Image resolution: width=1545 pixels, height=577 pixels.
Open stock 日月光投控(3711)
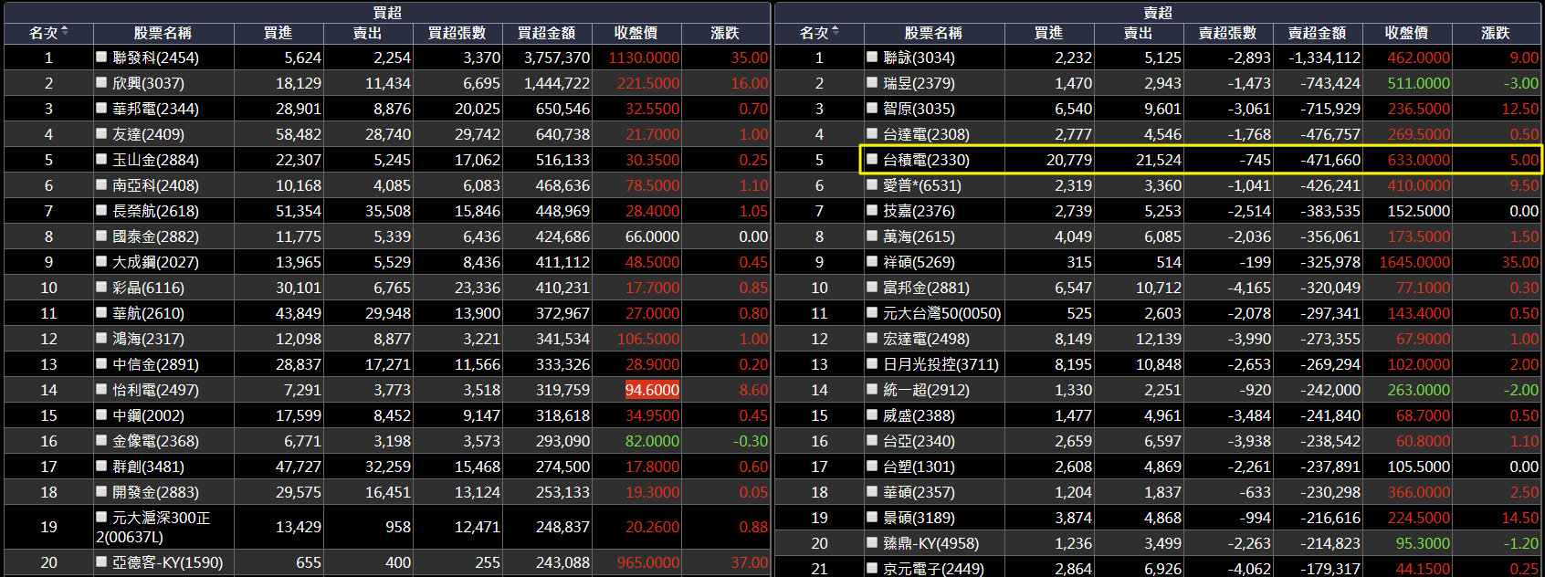coord(941,364)
